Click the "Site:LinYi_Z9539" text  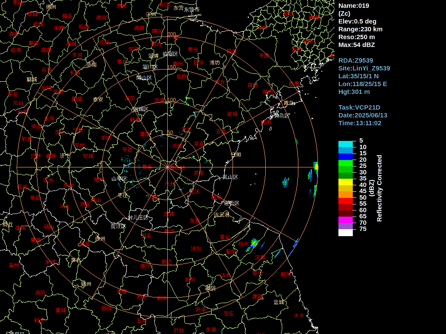click(x=364, y=68)
